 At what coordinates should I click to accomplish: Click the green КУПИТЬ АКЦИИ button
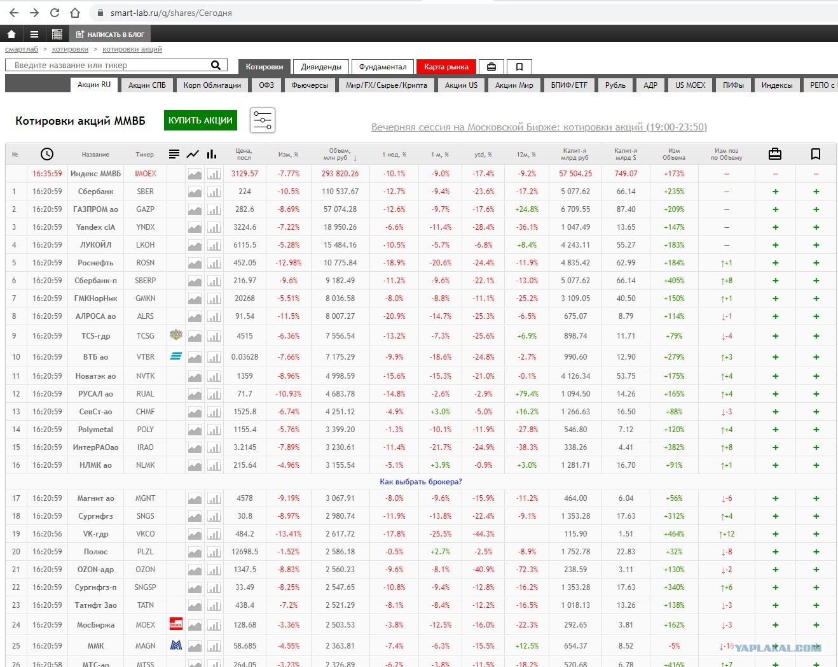[x=200, y=120]
